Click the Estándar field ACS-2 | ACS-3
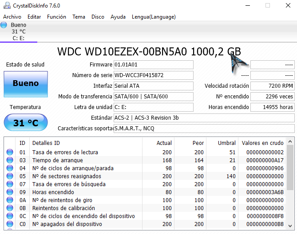This screenshot has width=297, height=234. tap(204, 118)
